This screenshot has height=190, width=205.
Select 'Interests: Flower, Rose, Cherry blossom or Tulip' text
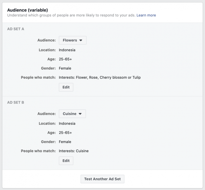tap(100, 78)
